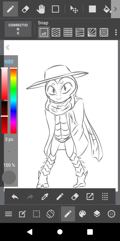Open the Layers panel
Image resolution: width=120 pixels, height=241 pixels.
point(97,214)
